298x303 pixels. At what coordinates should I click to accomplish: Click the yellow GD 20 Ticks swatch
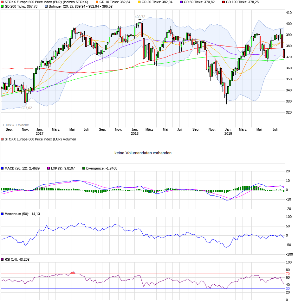[x=139, y=2]
